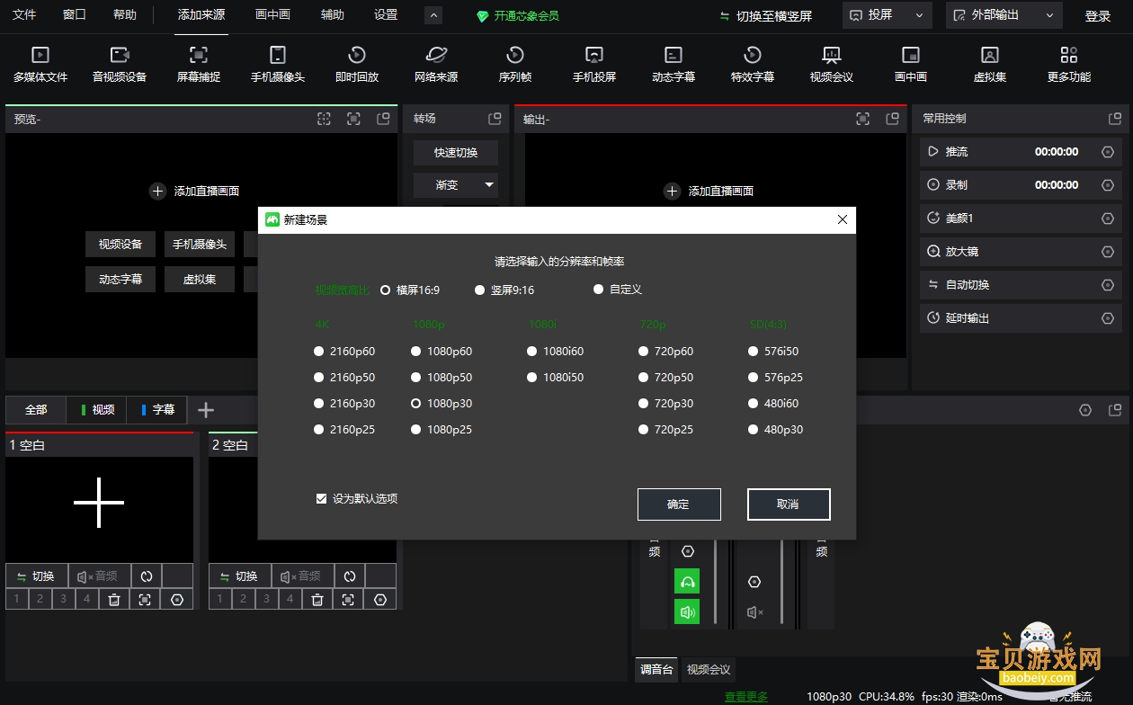Image resolution: width=1133 pixels, height=705 pixels.
Task: Add a 网络来源 network source
Action: (436, 65)
